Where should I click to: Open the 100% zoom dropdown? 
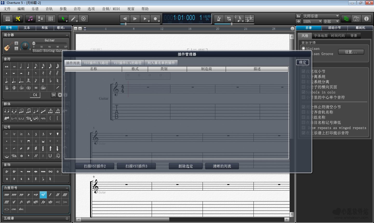tap(312, 22)
